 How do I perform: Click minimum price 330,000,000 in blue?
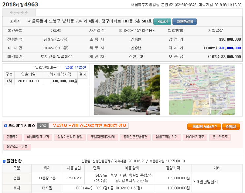(x=230, y=48)
